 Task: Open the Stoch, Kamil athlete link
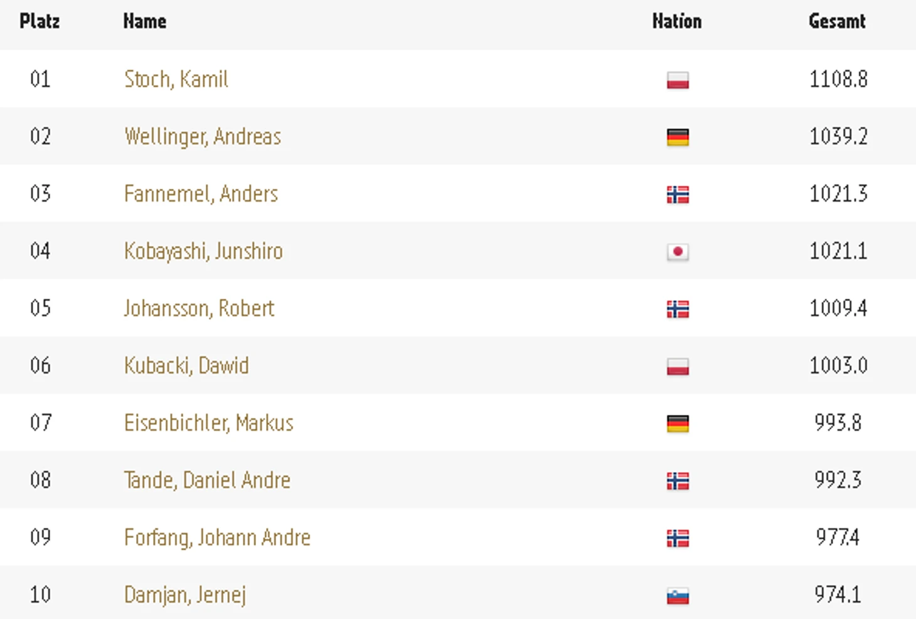(176, 79)
